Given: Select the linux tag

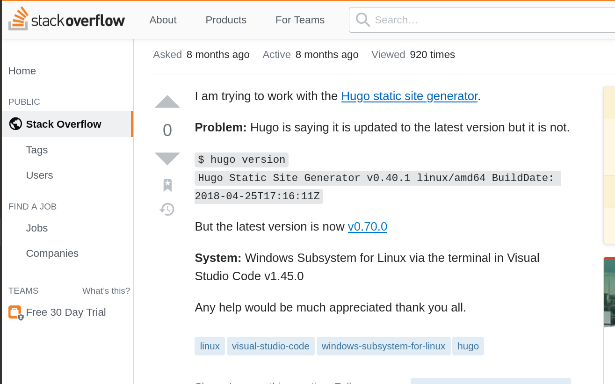Looking at the screenshot, I should [x=210, y=346].
